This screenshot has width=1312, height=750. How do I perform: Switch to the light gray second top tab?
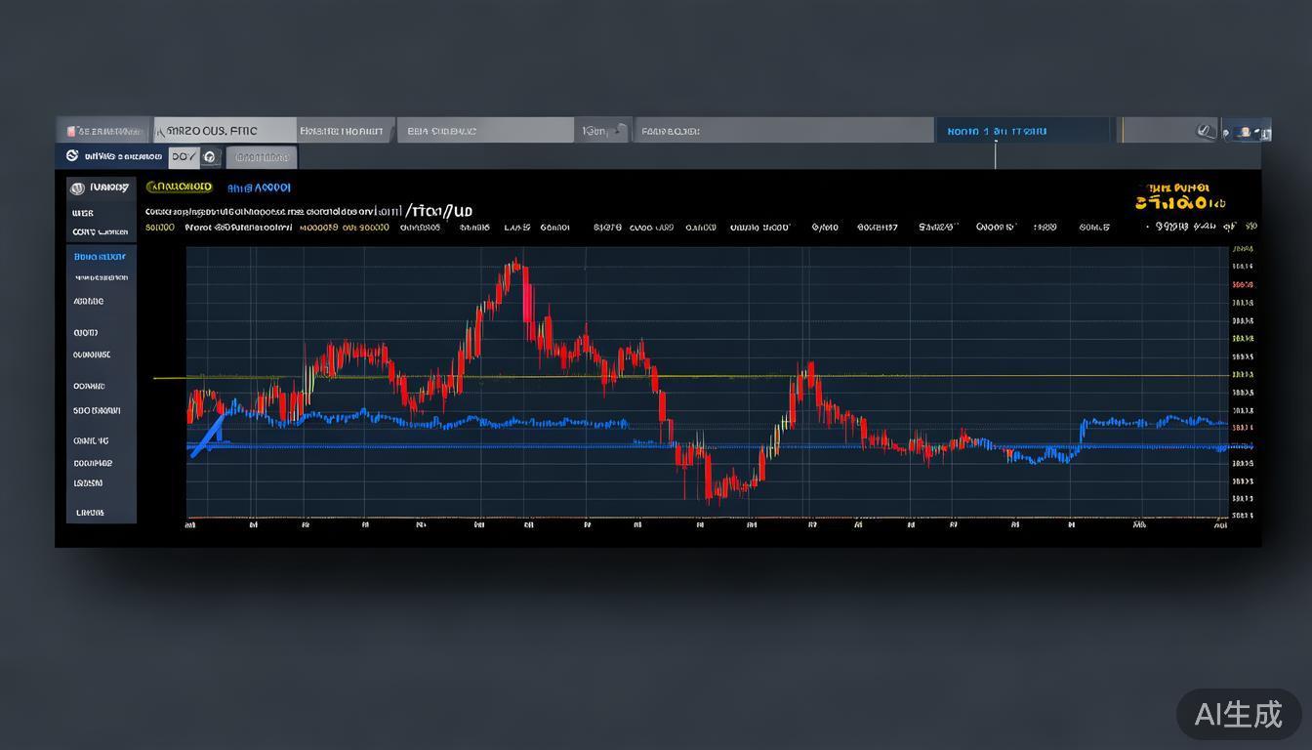[224, 130]
